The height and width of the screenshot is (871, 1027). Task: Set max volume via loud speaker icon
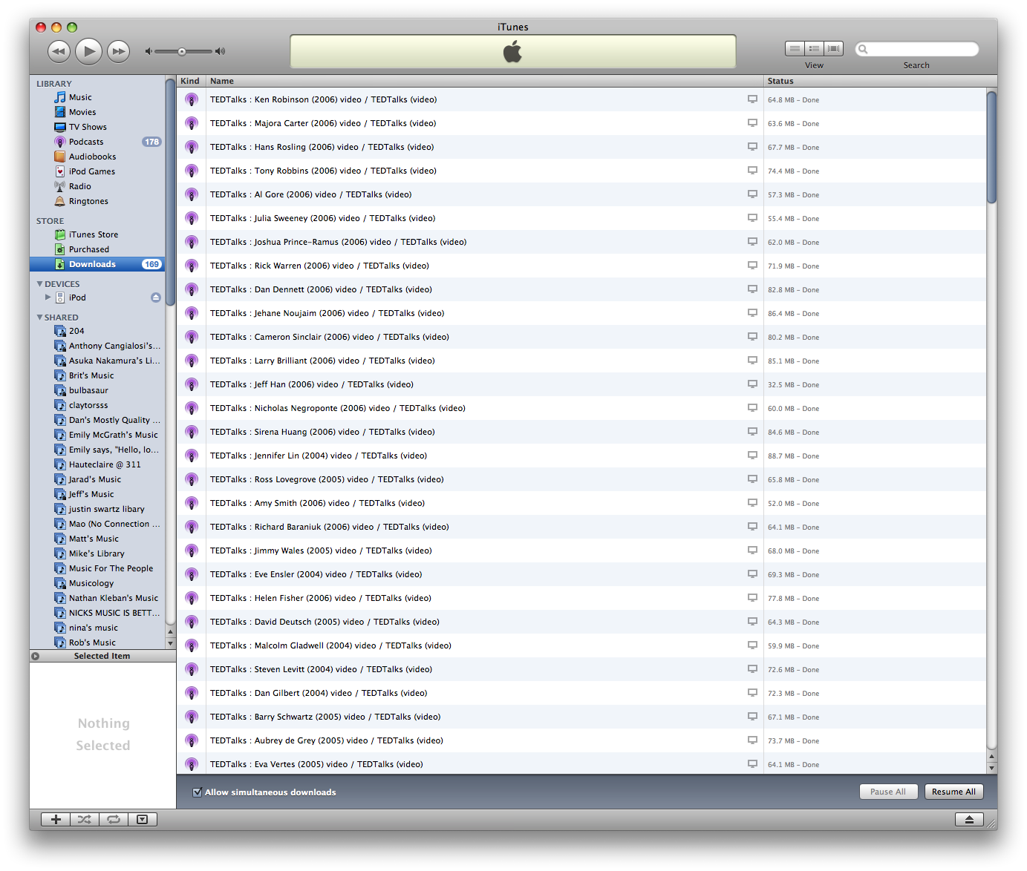[x=220, y=51]
